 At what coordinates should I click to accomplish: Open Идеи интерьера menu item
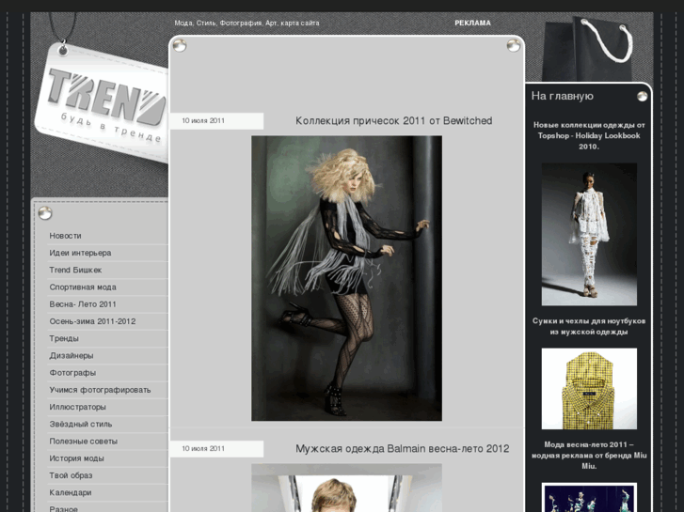[x=80, y=253]
